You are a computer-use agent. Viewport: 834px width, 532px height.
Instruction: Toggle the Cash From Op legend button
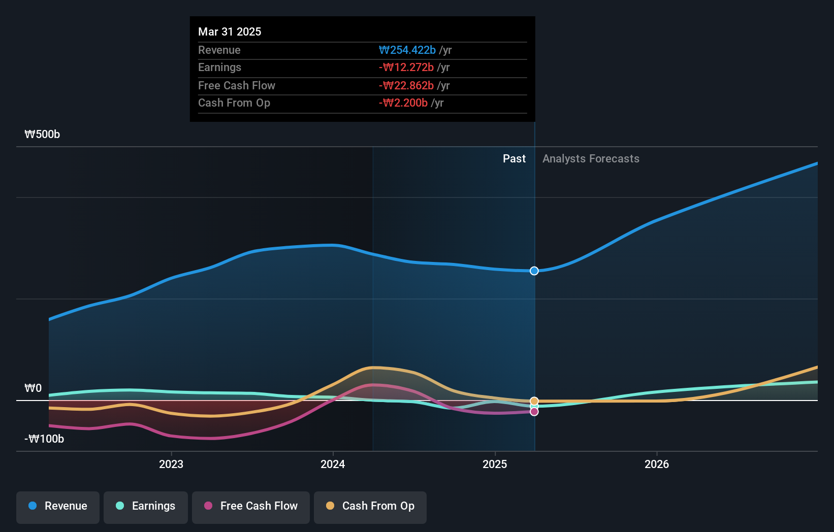(370, 507)
